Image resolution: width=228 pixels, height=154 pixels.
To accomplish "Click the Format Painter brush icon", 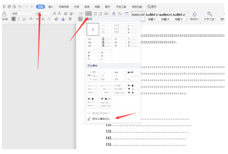I will [x=4, y=14].
